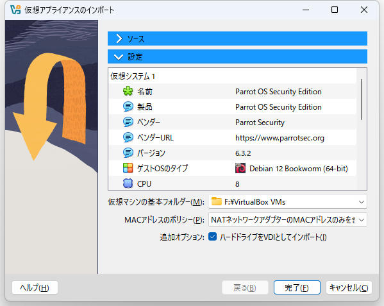Click the Parrot OS Security Edition value in the 製品 row
The image size is (384, 306).
(278, 107)
